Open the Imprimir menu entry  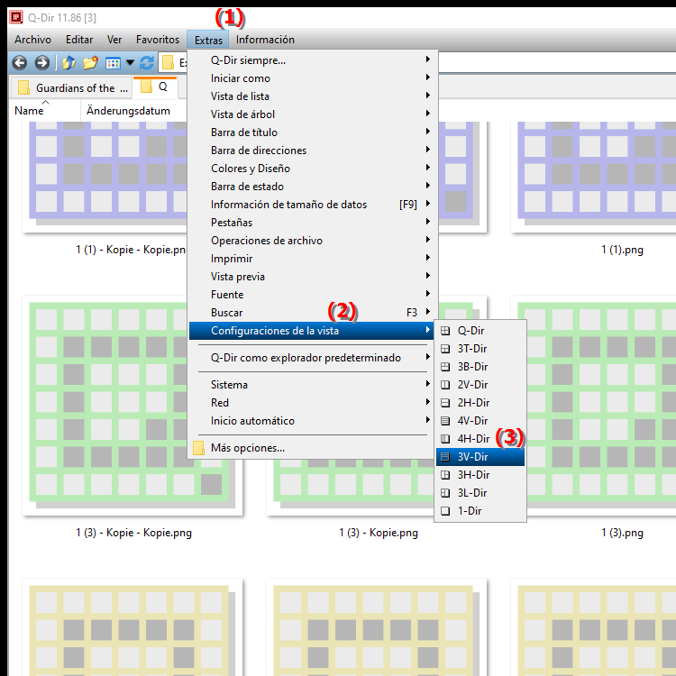[311, 259]
